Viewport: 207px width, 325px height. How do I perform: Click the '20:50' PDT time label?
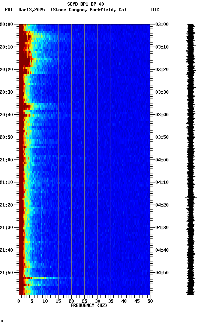coord(6,137)
